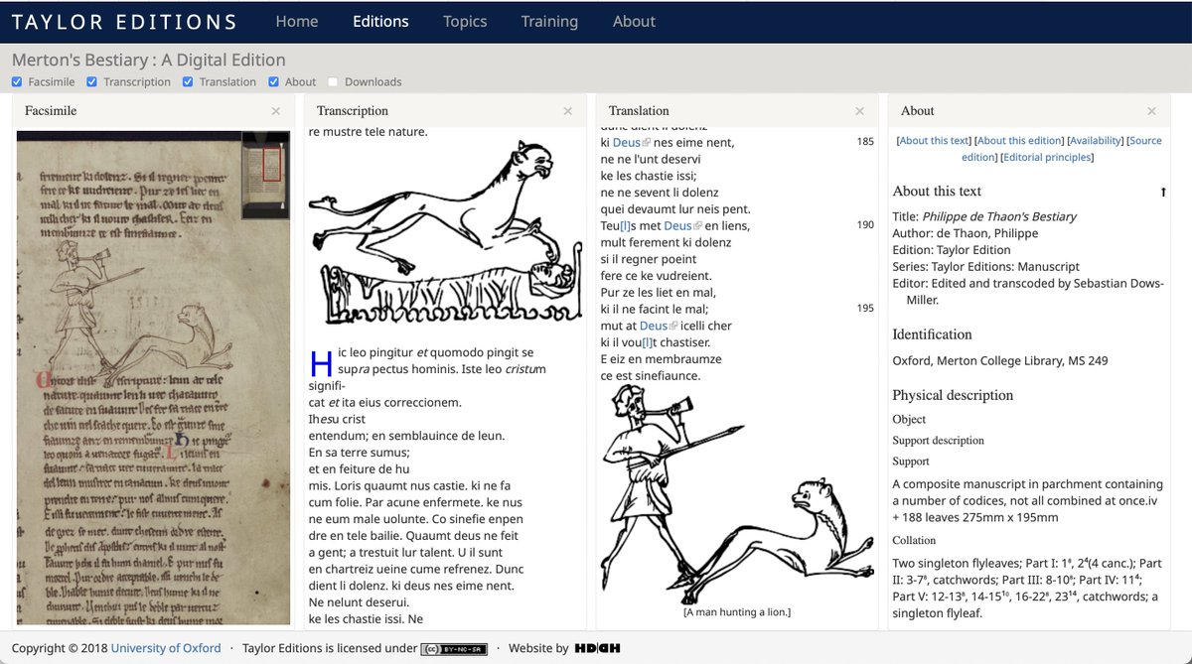Click the man hunting a lion illustration
The image size is (1192, 664).
point(736,494)
